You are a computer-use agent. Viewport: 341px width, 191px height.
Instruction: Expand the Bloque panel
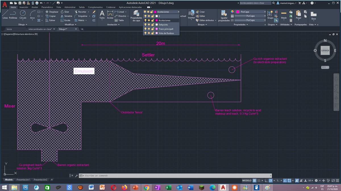(x=202, y=25)
